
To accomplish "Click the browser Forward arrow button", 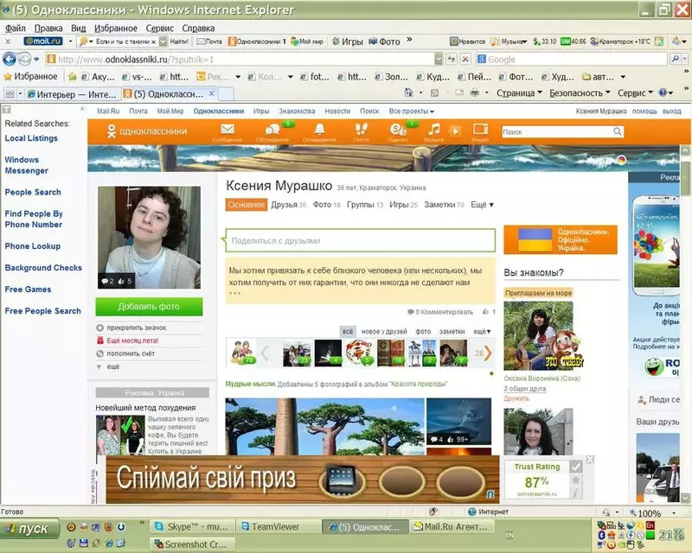I will coord(24,59).
